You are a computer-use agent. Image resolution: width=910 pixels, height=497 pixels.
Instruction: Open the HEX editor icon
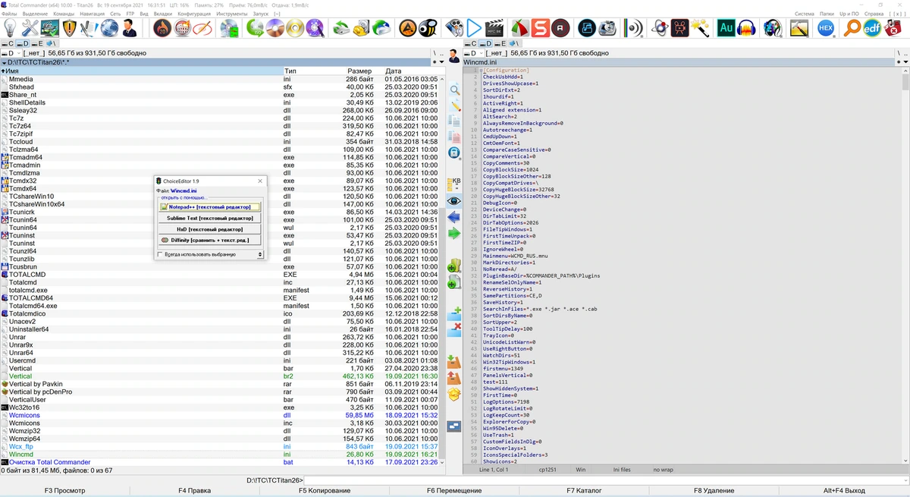pyautogui.click(x=827, y=29)
